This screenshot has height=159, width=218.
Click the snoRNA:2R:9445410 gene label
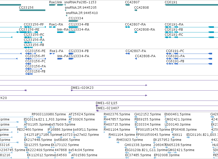click(82, 13)
